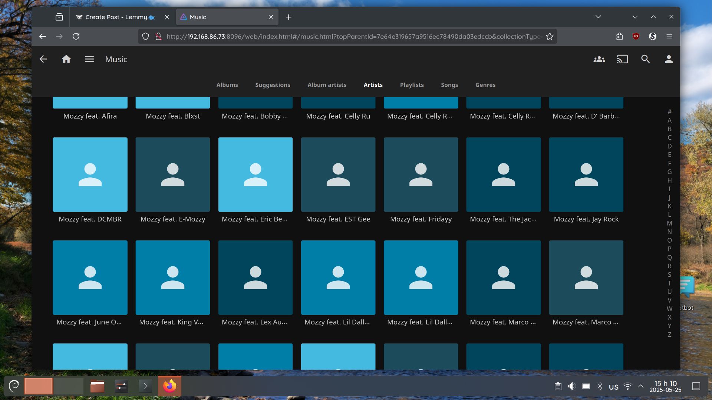Open Jellyfin search icon

pos(646,59)
